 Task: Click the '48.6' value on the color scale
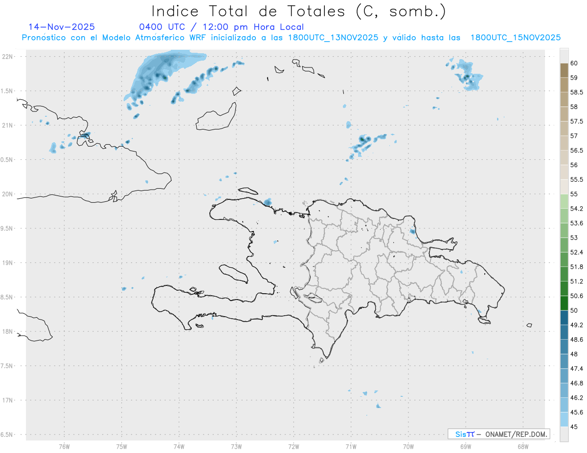576,340
